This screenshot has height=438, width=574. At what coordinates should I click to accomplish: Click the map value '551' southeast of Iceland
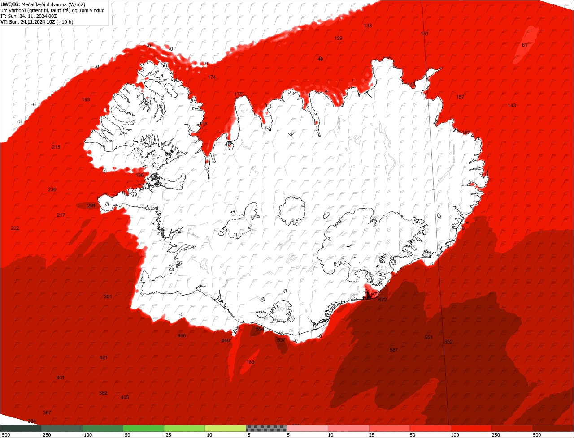point(429,337)
